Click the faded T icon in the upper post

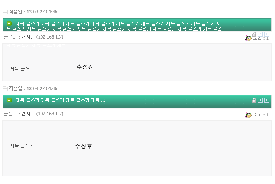[266, 34]
